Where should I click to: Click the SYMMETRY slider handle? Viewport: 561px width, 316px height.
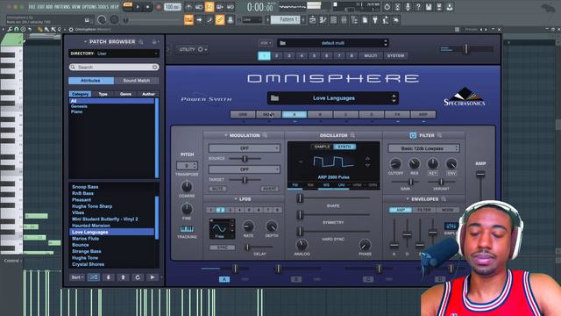click(300, 214)
